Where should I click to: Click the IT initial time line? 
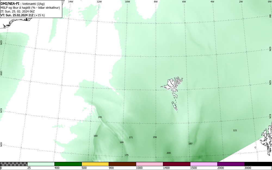[x=17, y=11]
